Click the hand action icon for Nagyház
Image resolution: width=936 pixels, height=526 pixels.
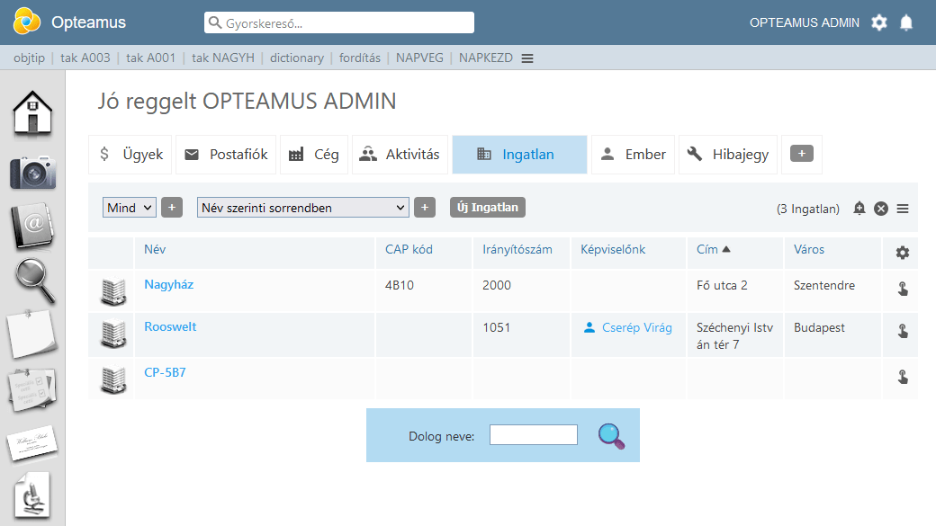(902, 289)
